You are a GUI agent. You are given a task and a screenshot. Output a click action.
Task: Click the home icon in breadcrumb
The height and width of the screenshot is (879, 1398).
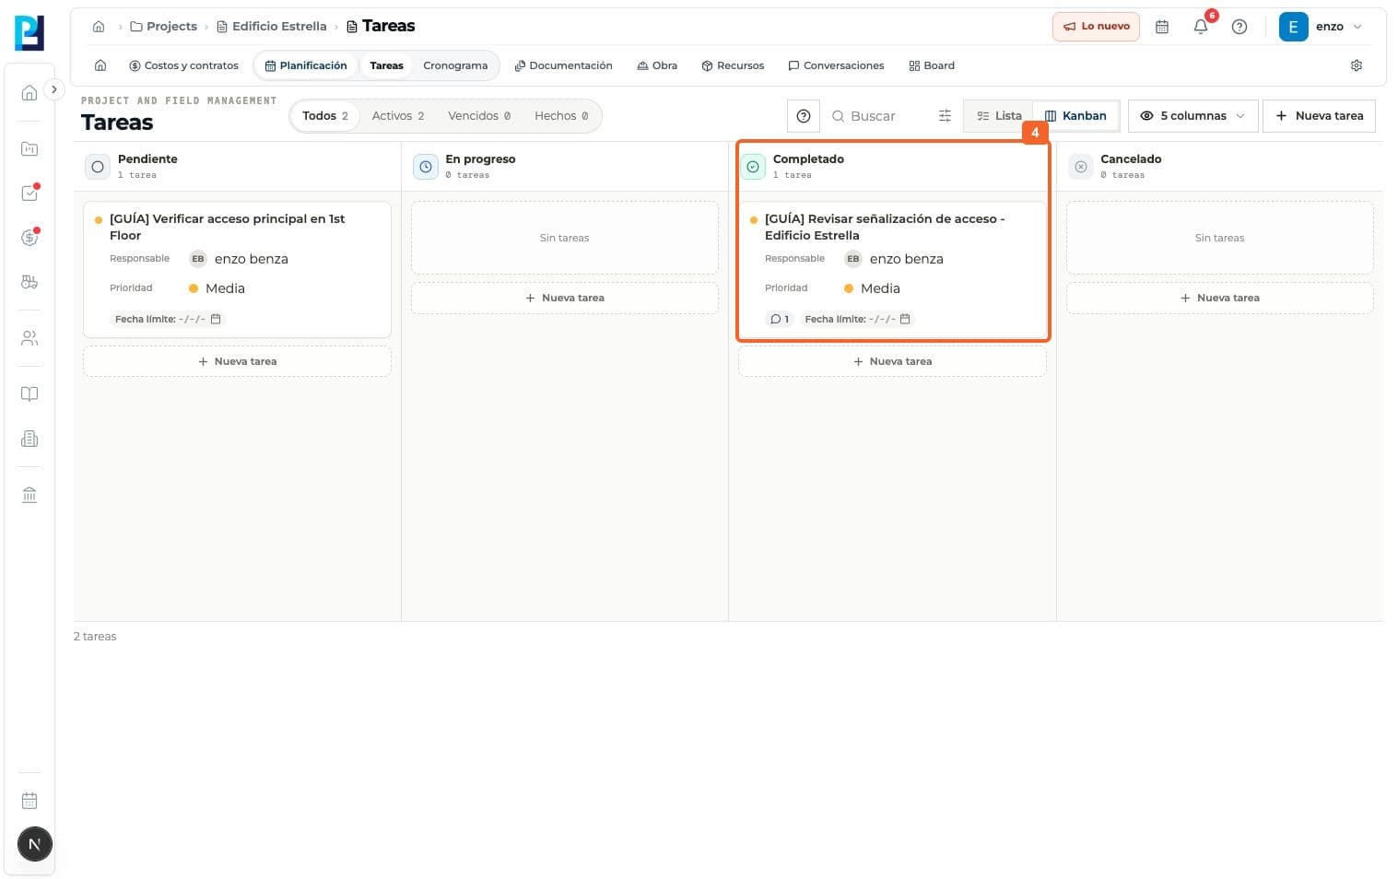[x=99, y=27]
